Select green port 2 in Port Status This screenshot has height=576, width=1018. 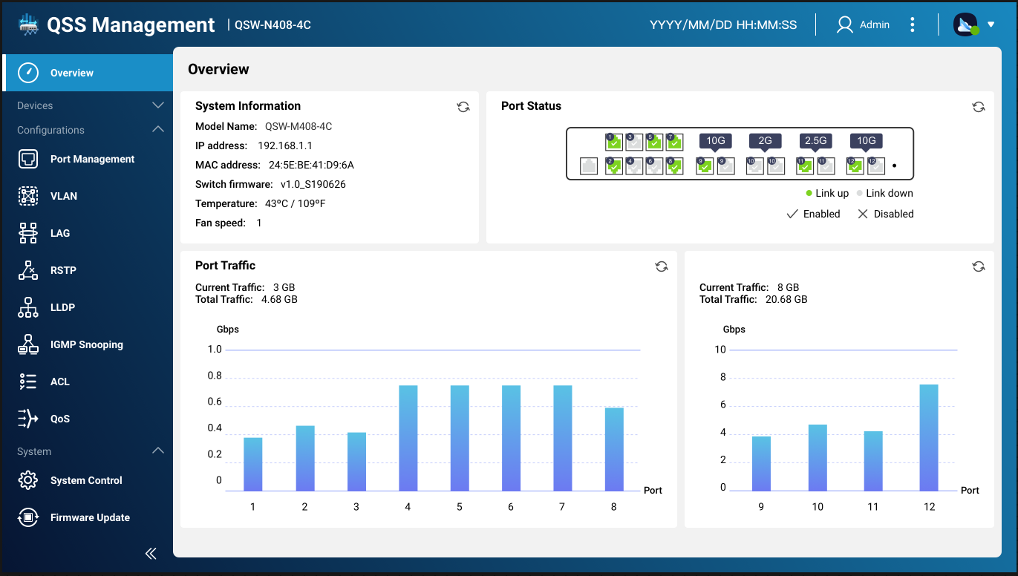click(x=614, y=166)
